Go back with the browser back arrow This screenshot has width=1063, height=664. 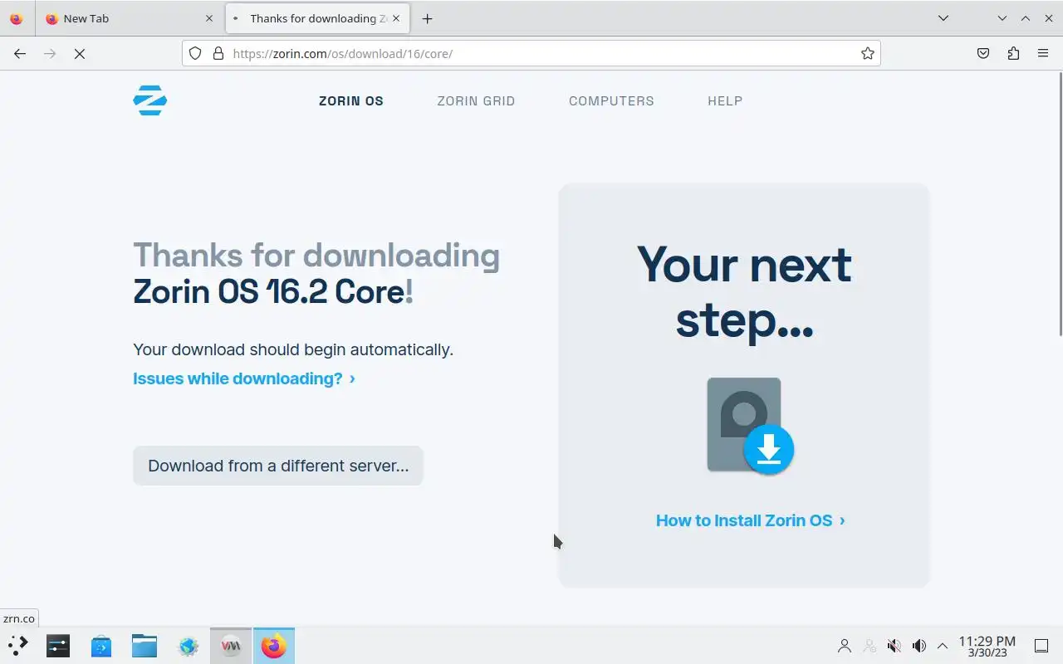click(x=20, y=53)
